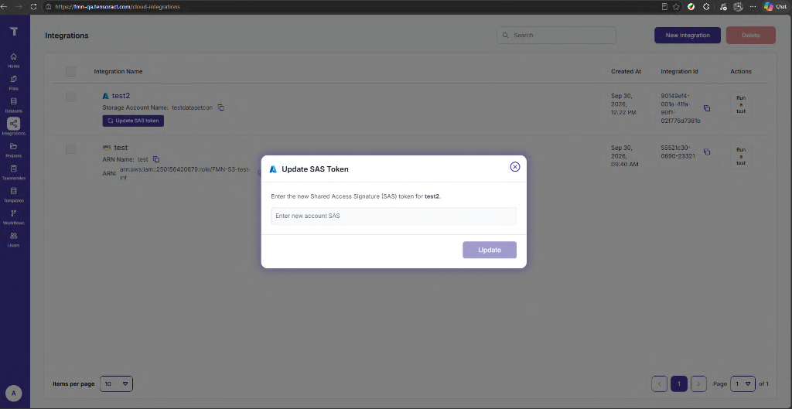
Task: Copy the 55521c30 integration id
Action: coord(707,152)
